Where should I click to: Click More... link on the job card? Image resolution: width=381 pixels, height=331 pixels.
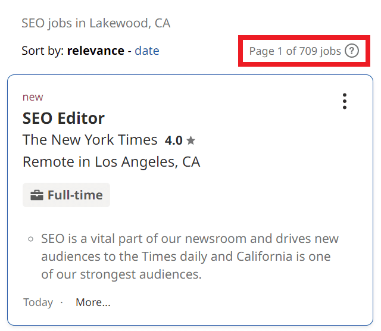93,302
